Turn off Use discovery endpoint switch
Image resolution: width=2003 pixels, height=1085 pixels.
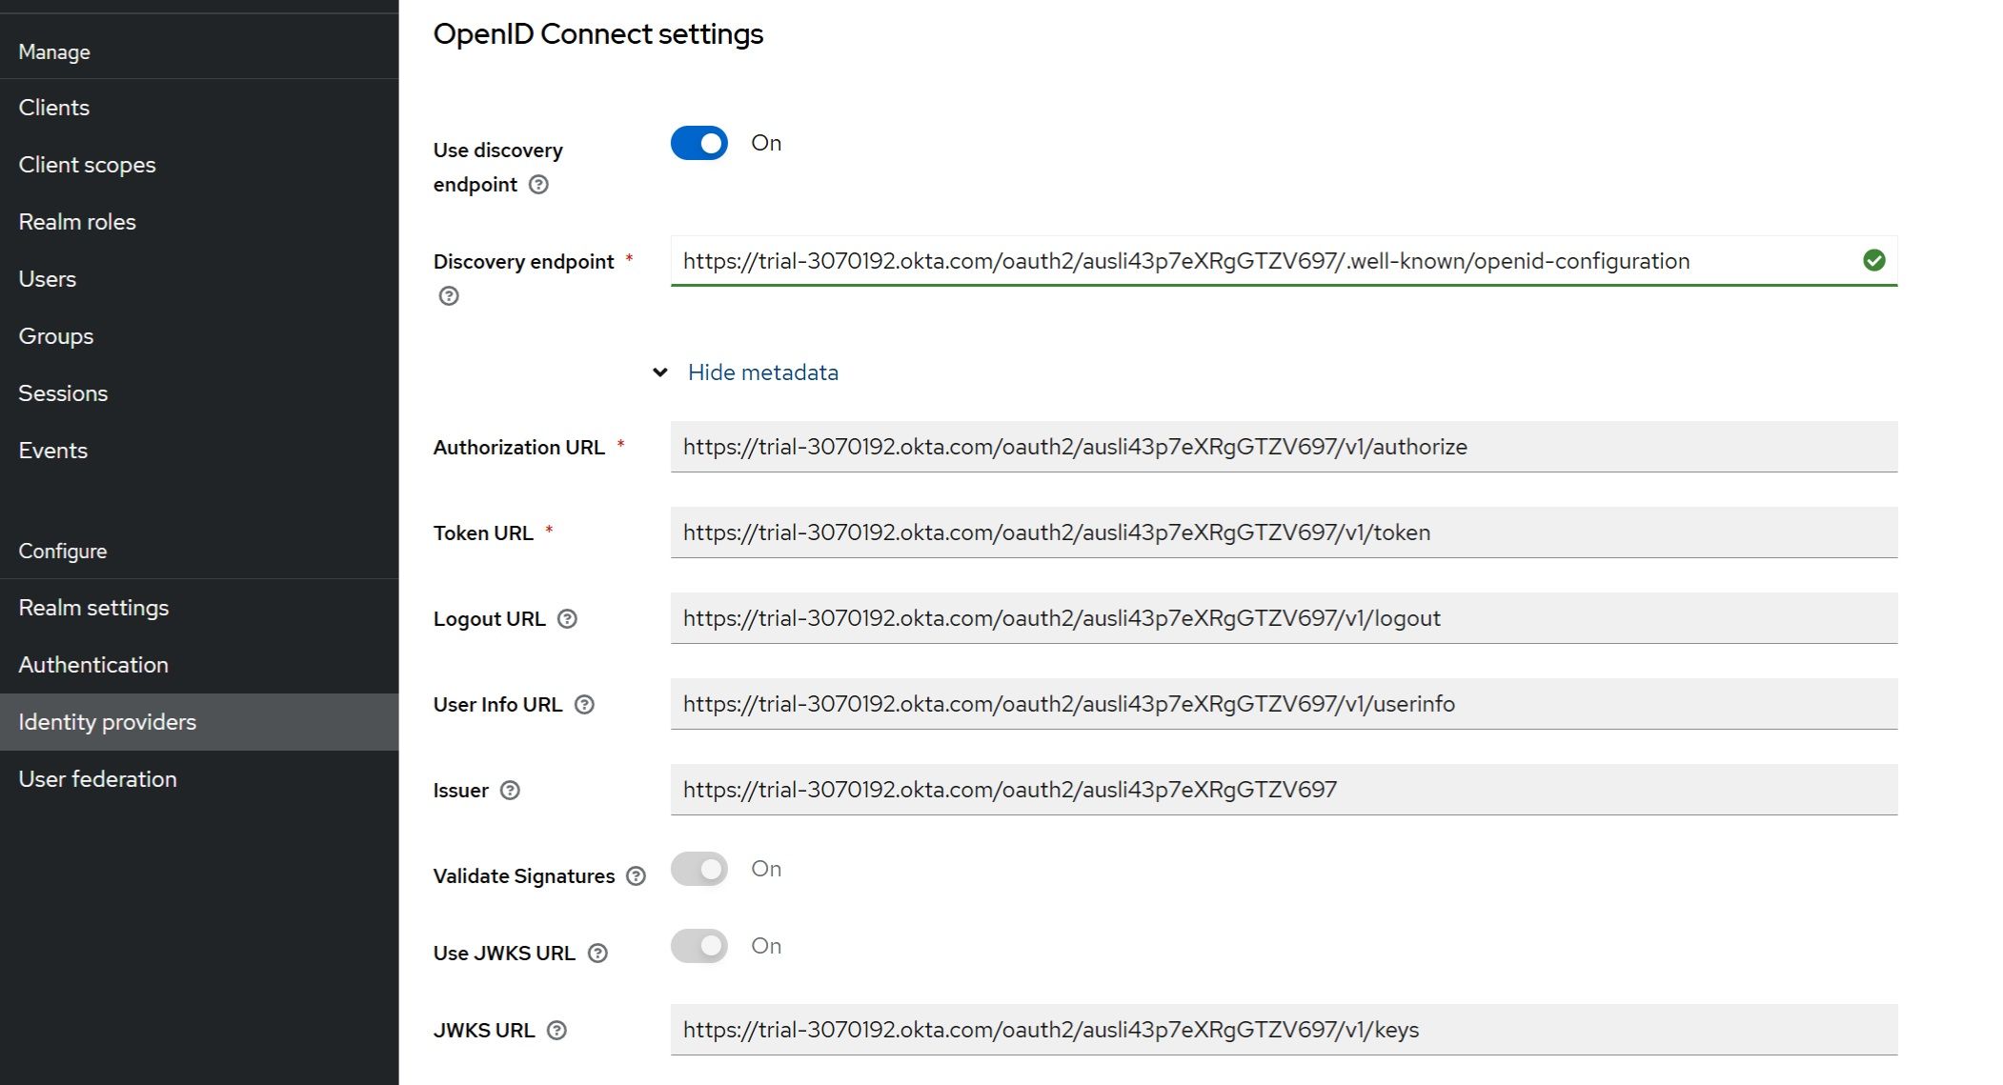point(699,144)
